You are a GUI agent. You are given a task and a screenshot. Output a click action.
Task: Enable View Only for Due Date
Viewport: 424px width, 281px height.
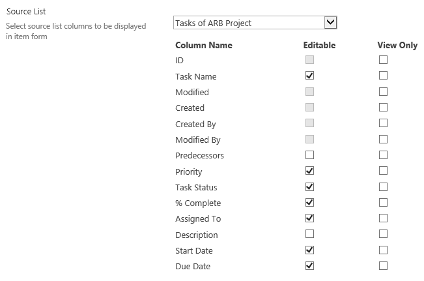click(383, 266)
